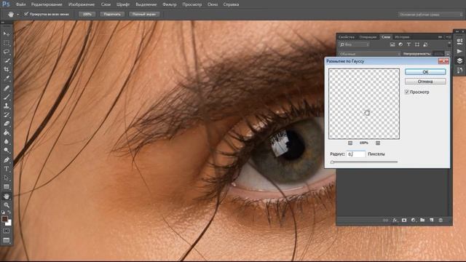
Task: Switch to the Свойства panel tab
Action: pos(347,37)
